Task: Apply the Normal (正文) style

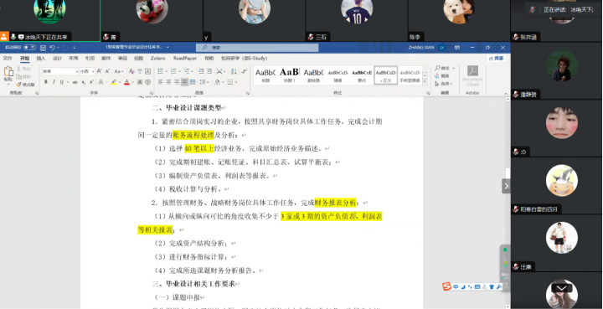Action: click(385, 75)
